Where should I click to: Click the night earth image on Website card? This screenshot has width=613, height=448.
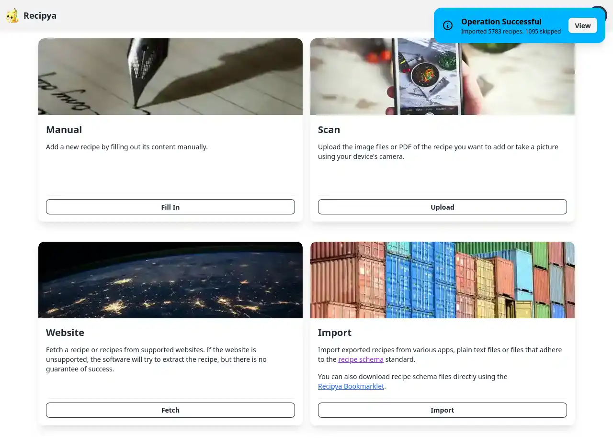(x=170, y=280)
